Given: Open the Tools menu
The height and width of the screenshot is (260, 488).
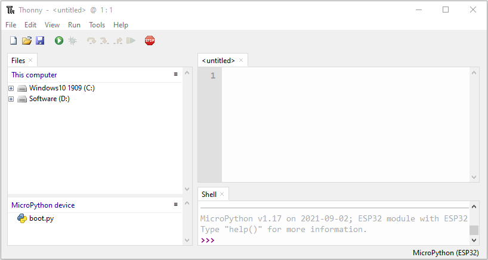Looking at the screenshot, I should pos(97,25).
